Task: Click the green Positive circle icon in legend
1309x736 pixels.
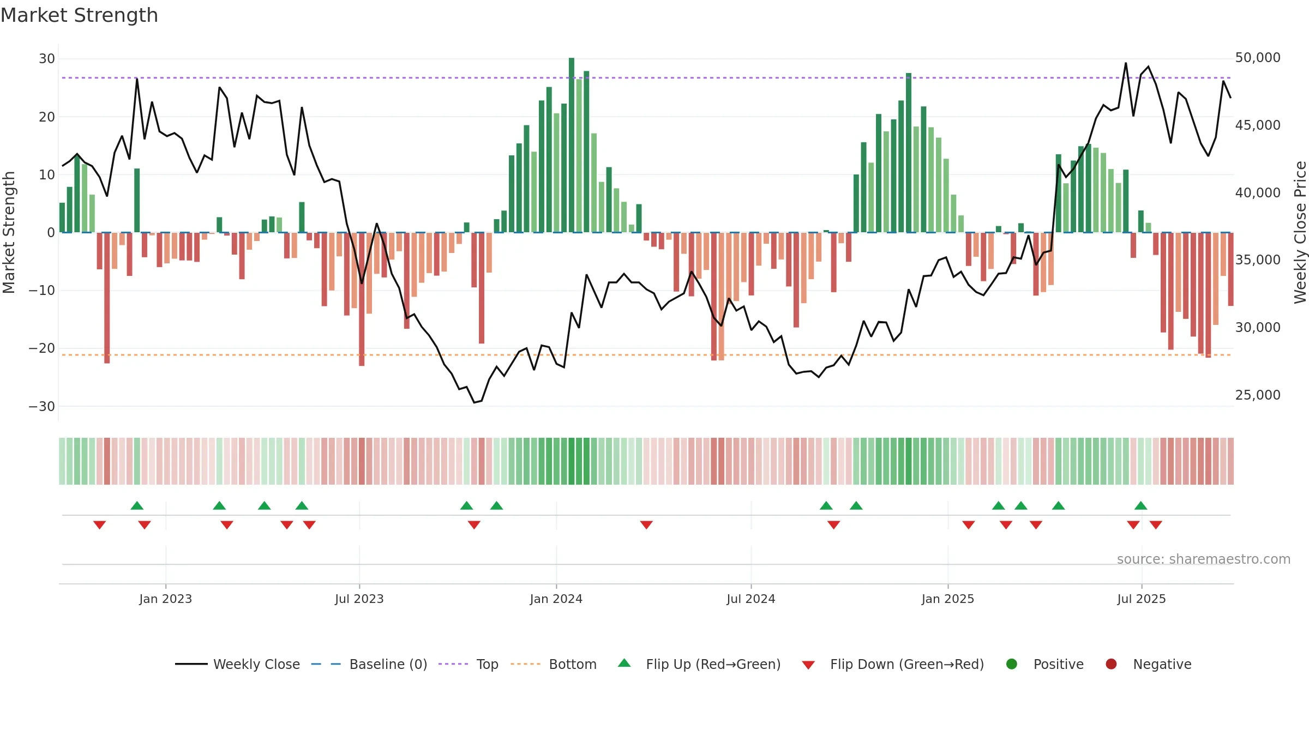Action: [1012, 664]
